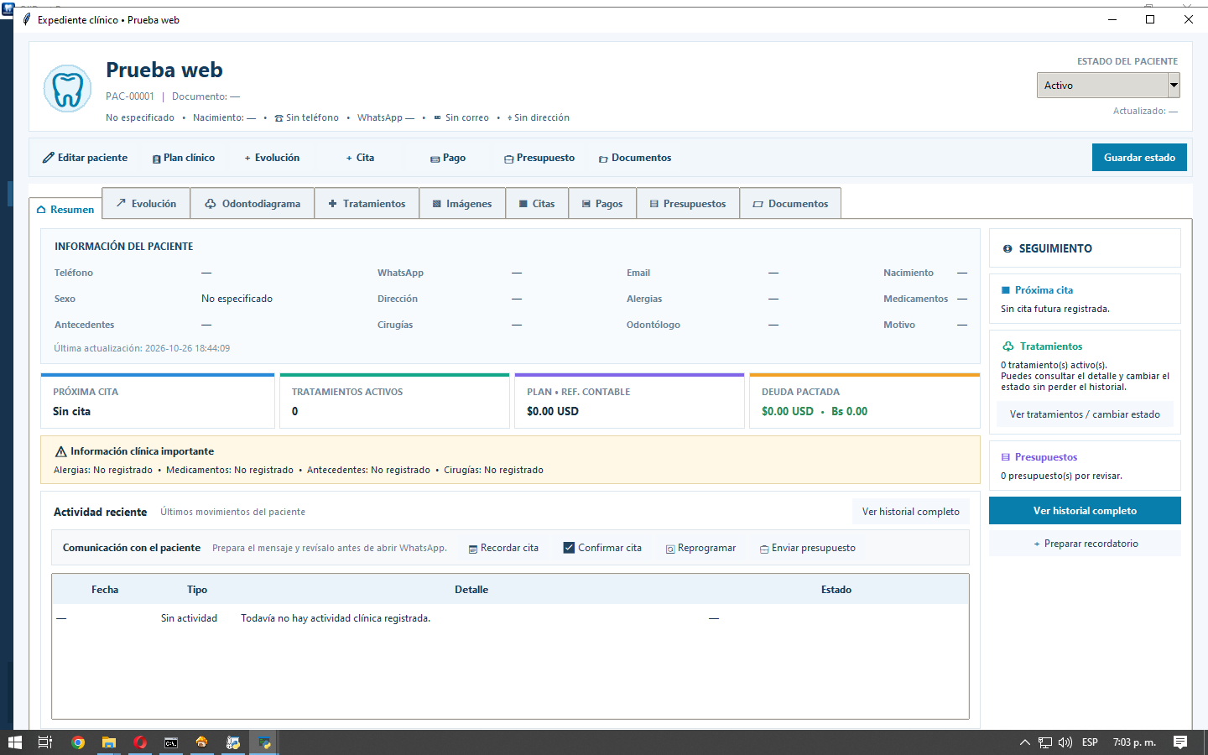
Task: Open Ver historial completo in Actividad reciente
Action: tap(910, 512)
